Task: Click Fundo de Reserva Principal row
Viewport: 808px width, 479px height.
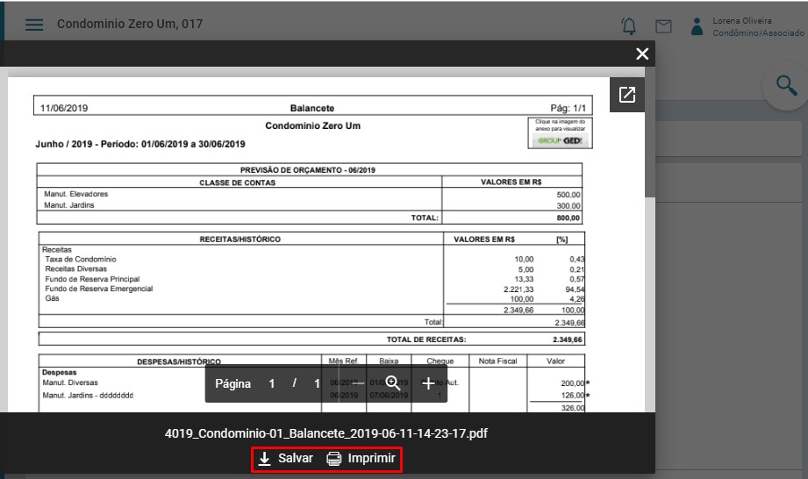Action: (313, 279)
